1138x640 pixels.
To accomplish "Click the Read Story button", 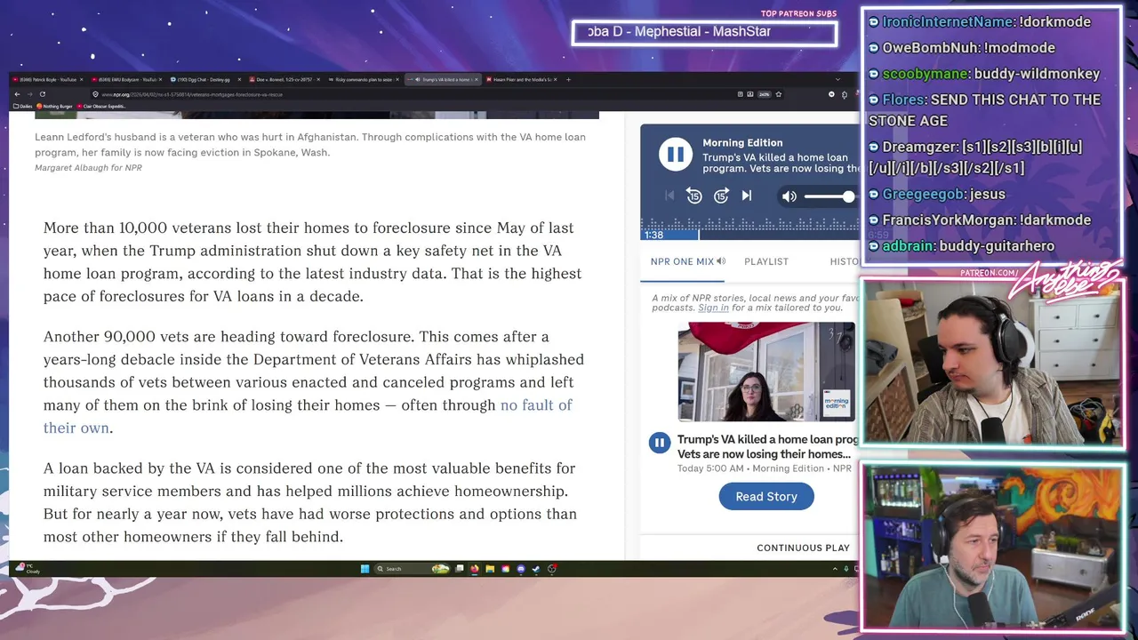I will 766,496.
